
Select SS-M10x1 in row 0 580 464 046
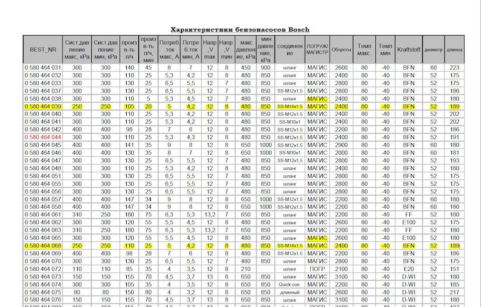click(x=290, y=153)
